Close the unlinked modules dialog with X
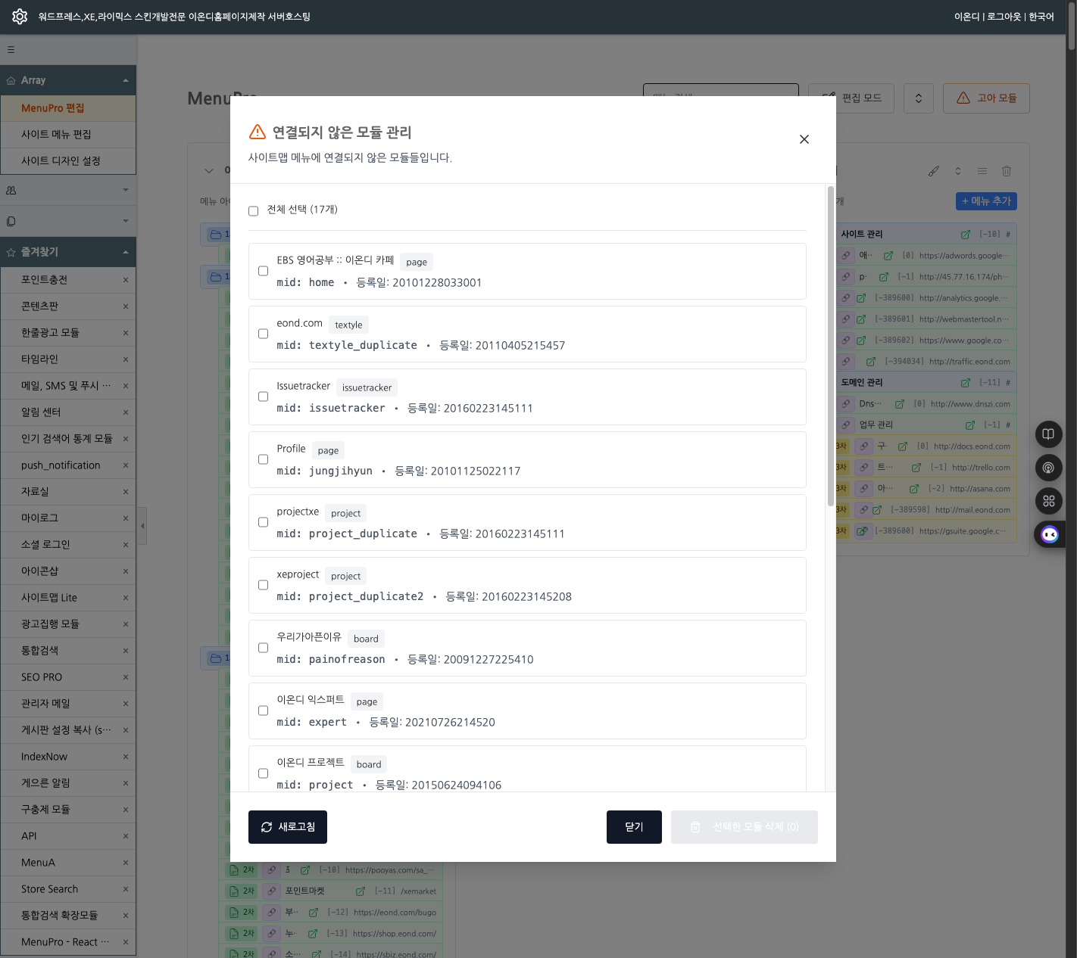1077x958 pixels. pos(804,139)
